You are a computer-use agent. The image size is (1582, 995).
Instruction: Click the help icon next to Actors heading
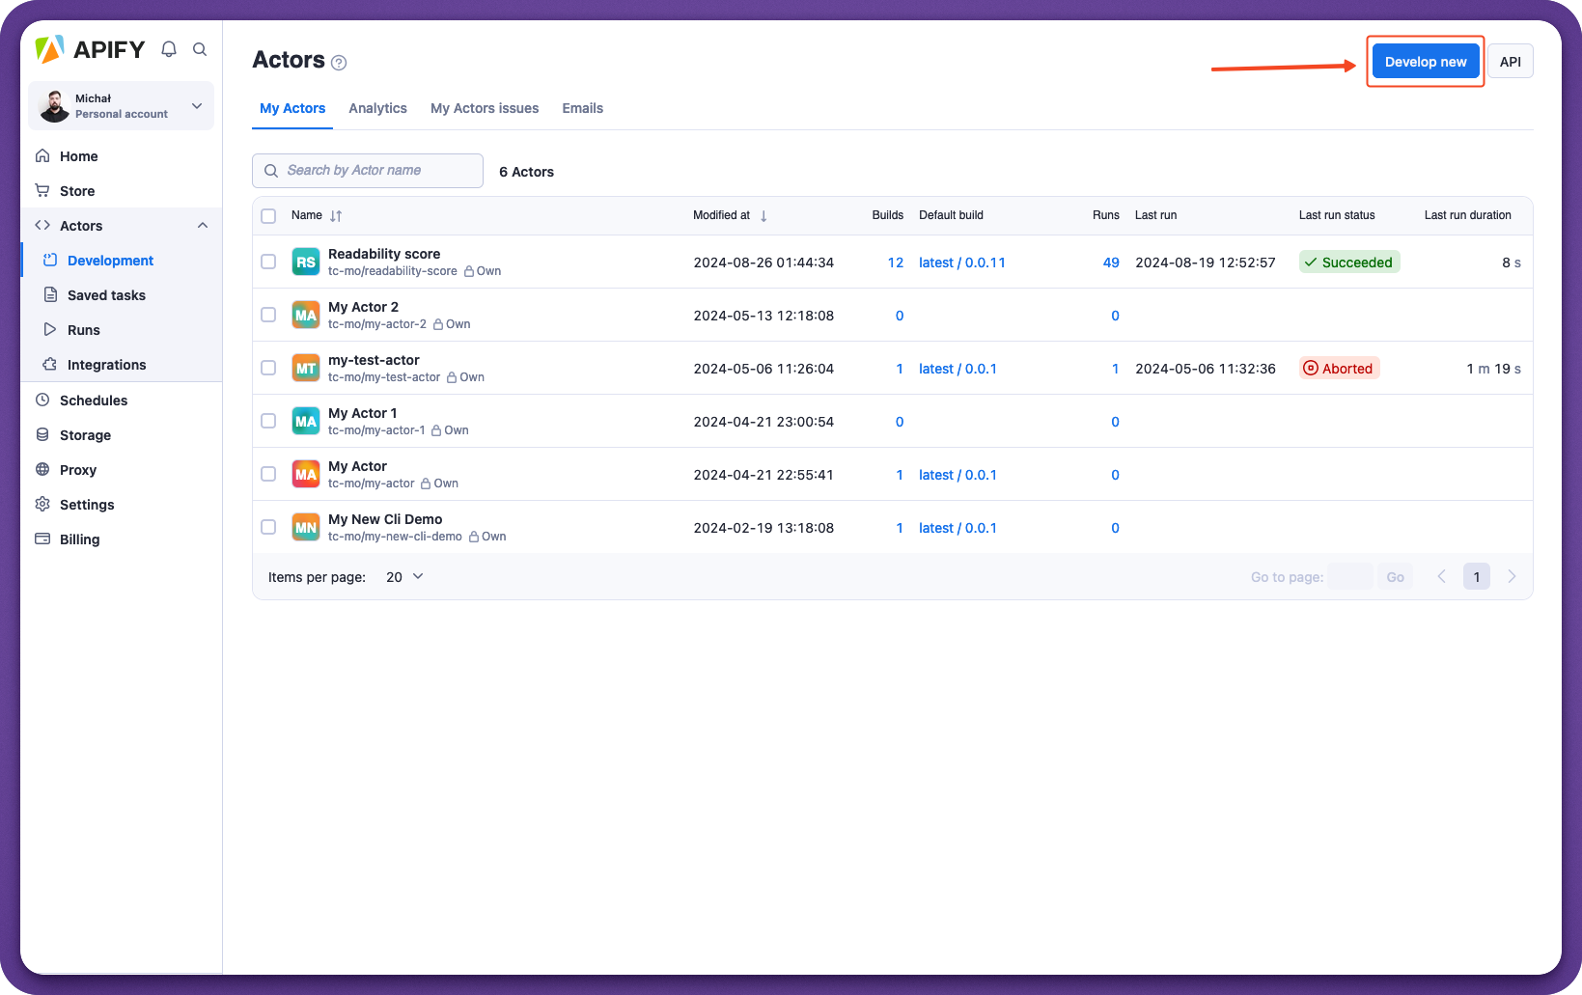click(339, 63)
